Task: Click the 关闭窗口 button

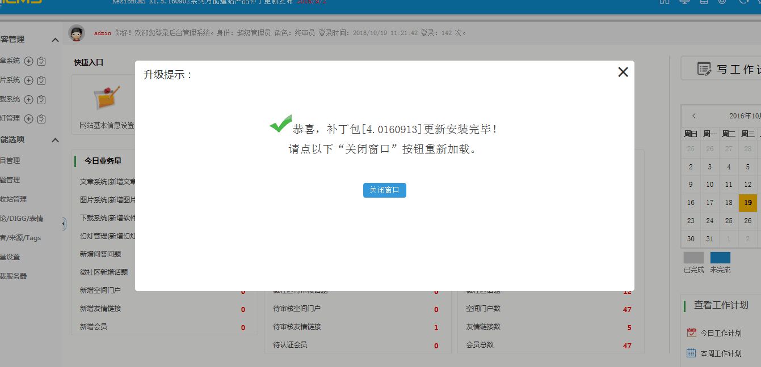Action: point(384,190)
